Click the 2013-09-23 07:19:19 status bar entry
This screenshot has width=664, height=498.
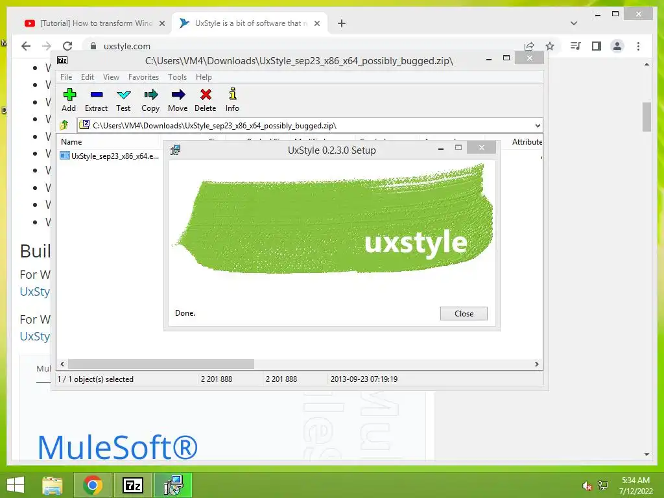pos(364,379)
